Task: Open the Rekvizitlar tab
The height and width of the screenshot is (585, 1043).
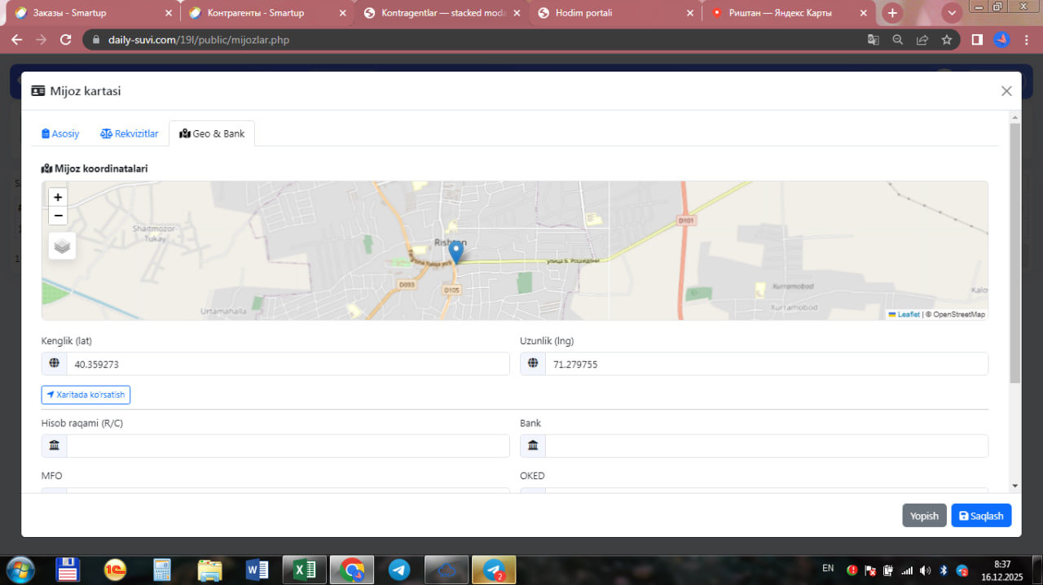Action: click(130, 133)
